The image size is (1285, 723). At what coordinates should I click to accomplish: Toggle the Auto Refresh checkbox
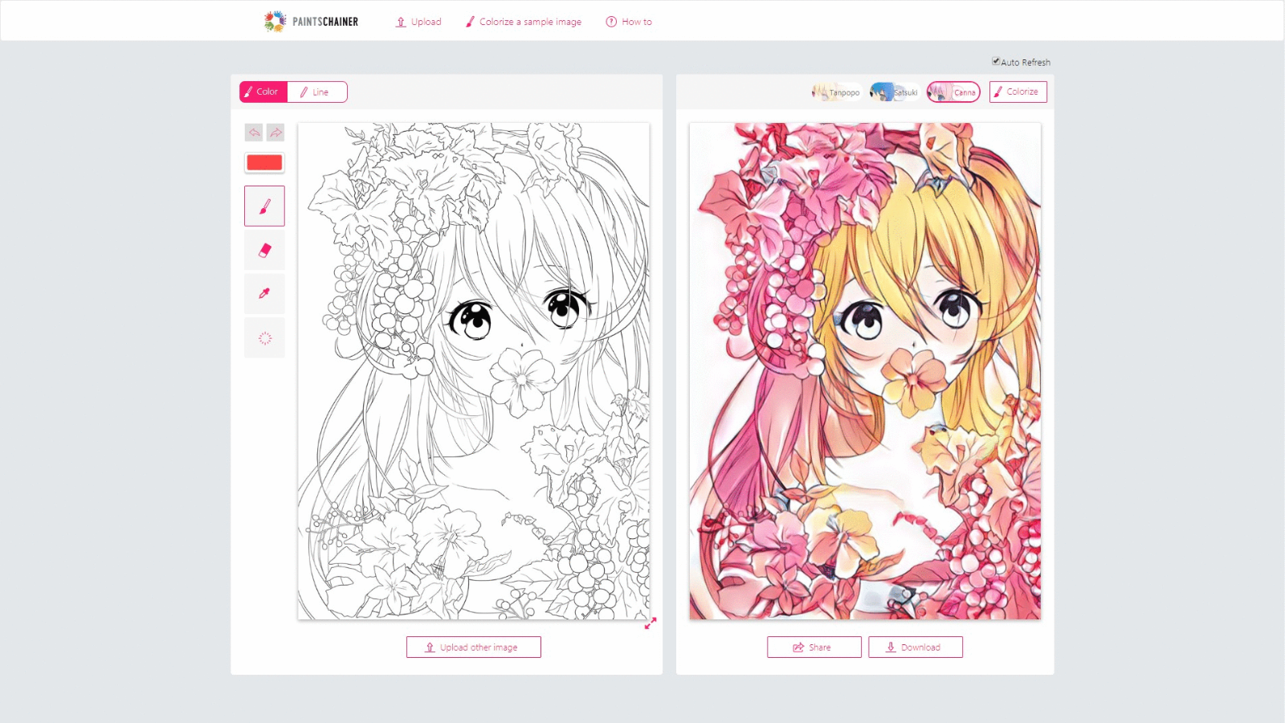pos(996,61)
